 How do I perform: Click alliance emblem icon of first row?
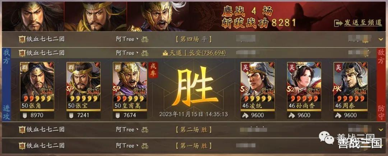click(22, 39)
